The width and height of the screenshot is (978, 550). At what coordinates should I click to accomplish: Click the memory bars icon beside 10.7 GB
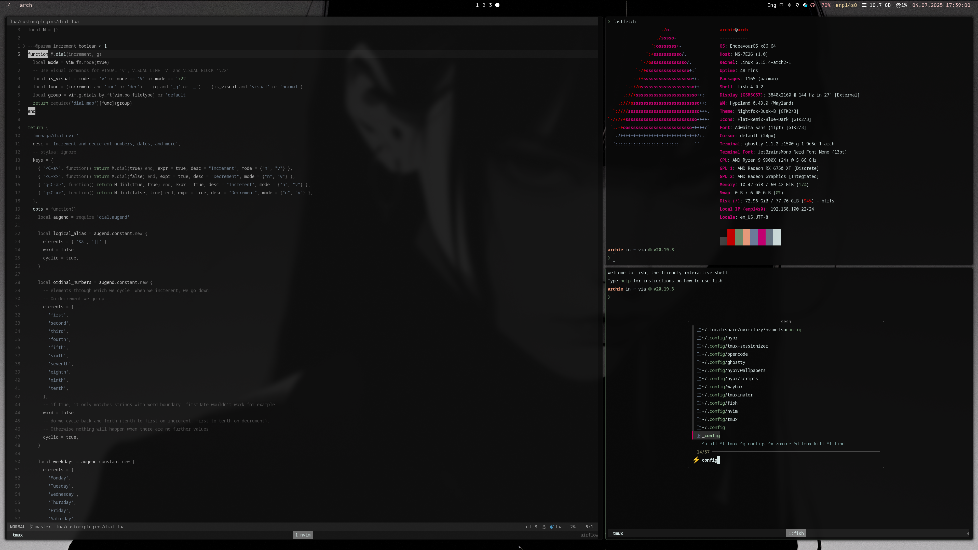tap(864, 5)
